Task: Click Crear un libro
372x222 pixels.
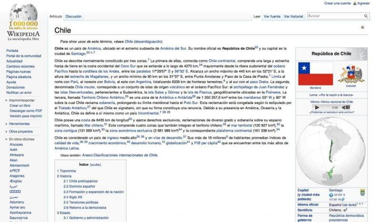Action: click(x=20, y=105)
